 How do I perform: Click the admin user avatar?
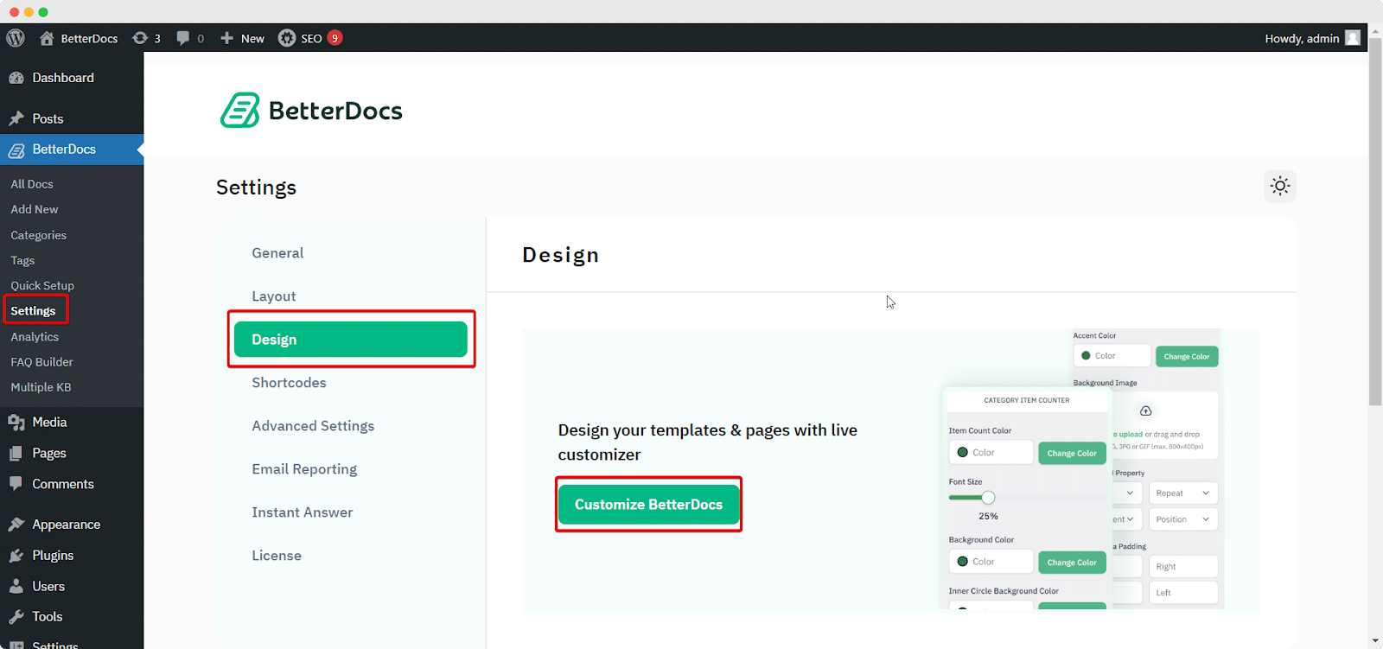click(1353, 38)
